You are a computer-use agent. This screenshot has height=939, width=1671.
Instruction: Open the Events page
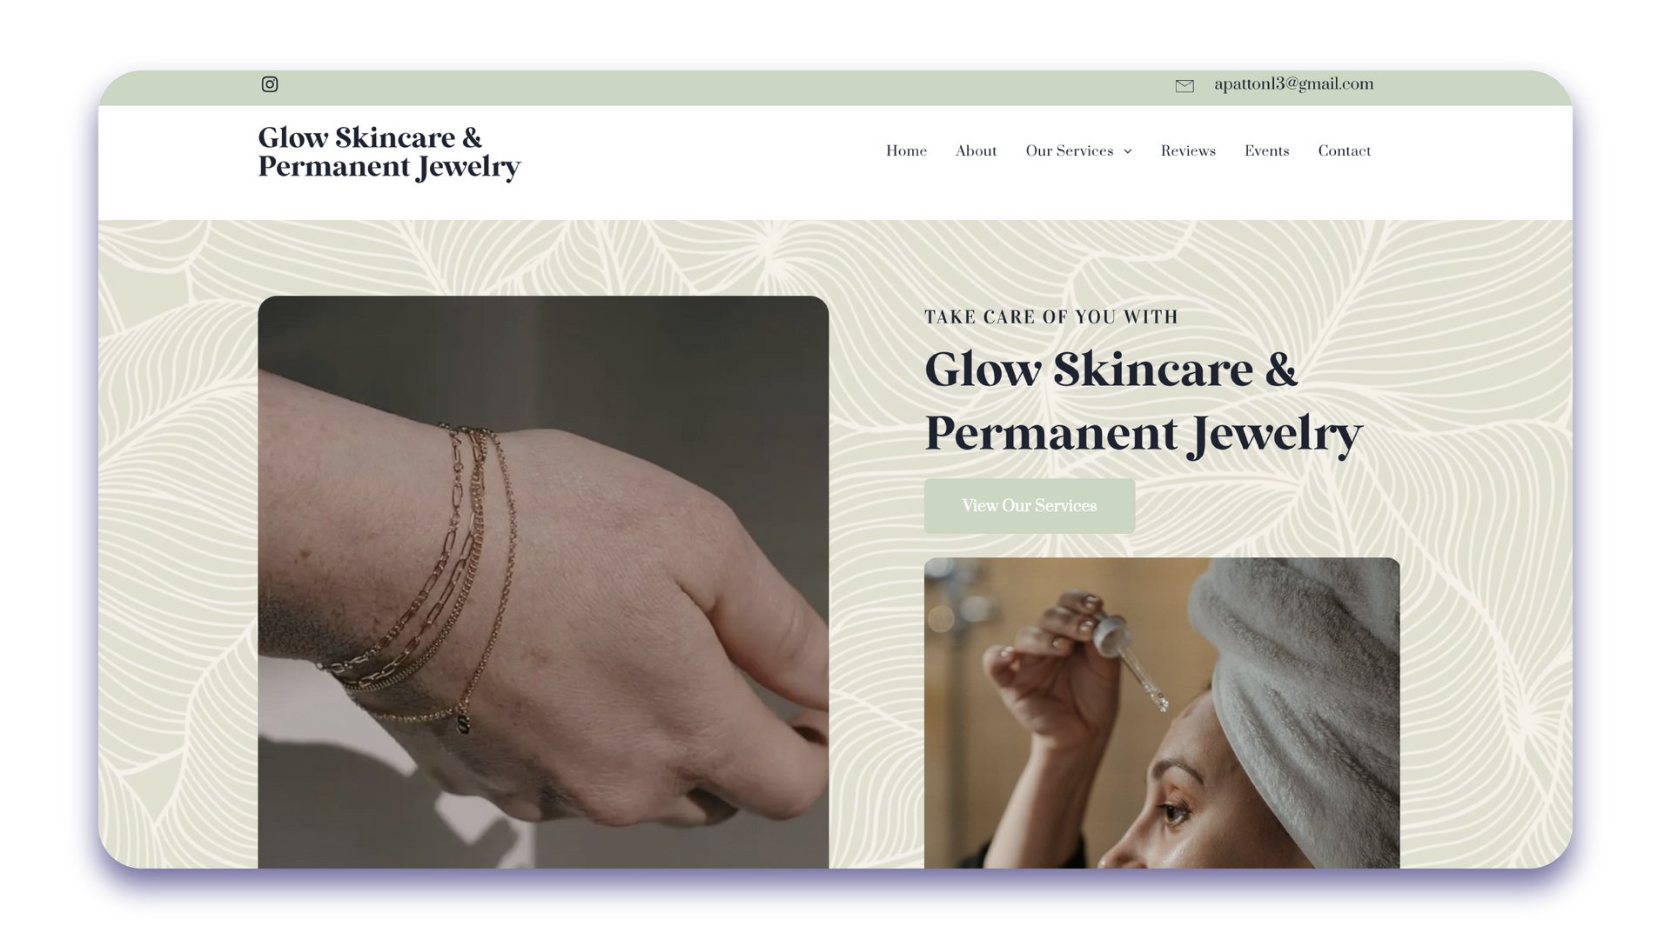tap(1266, 151)
